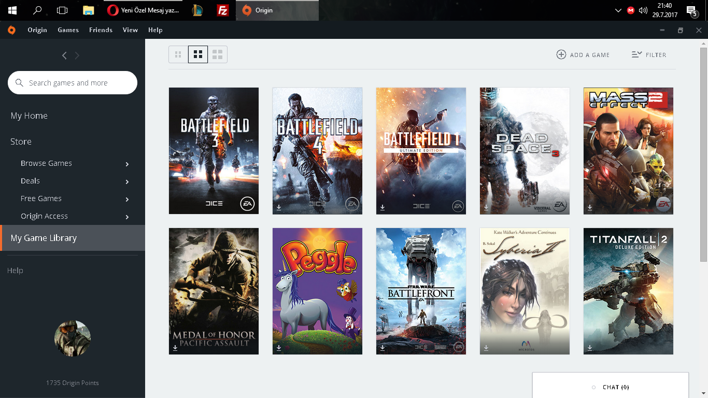Show hidden system tray icons
The image size is (708, 398).
click(x=618, y=10)
